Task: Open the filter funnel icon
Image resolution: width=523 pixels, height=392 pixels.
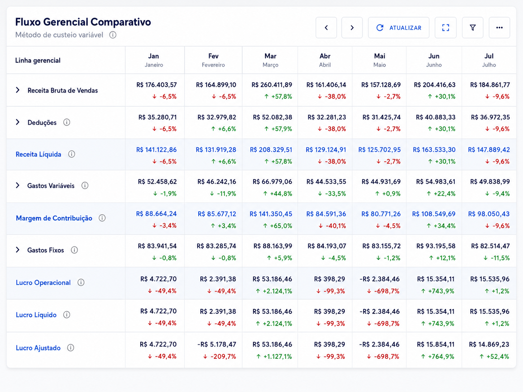Action: tap(473, 28)
